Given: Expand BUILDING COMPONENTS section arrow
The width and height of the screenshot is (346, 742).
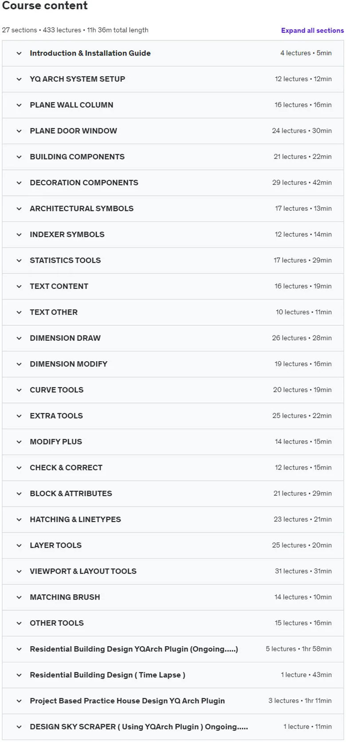Looking at the screenshot, I should [x=19, y=157].
